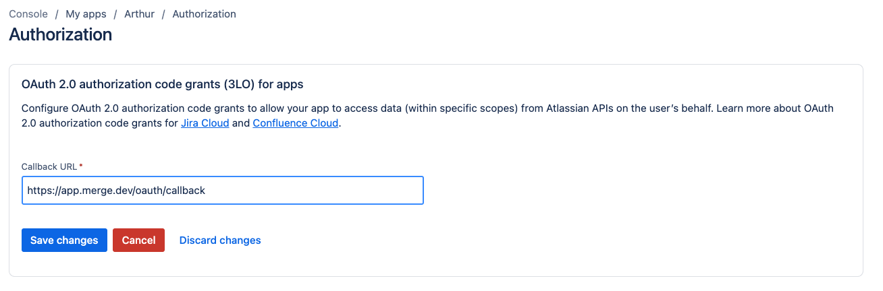Click the Authorization breadcrumb item
This screenshot has width=883, height=291.
pos(204,13)
